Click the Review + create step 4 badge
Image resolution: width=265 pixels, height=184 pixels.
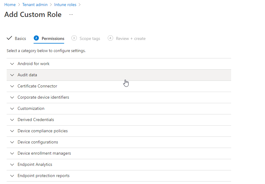[x=110, y=38]
